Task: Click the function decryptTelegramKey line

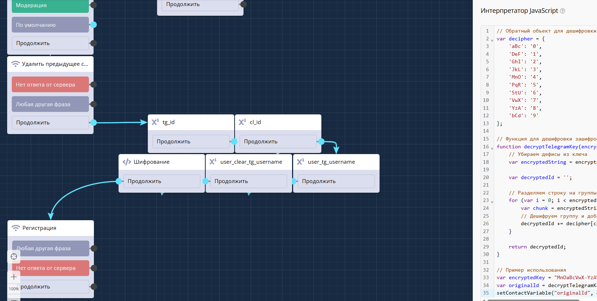Action: pyautogui.click(x=547, y=147)
